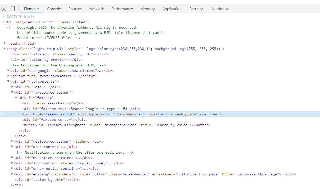Screen dimensions: 320x189
Task: Switch to the Network tab
Action: tap(97, 9)
